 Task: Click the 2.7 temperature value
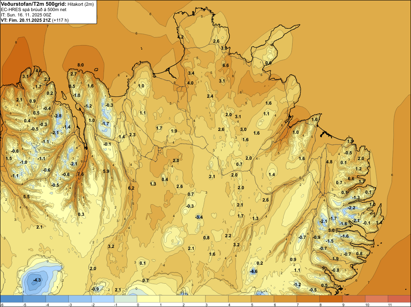[74, 74]
